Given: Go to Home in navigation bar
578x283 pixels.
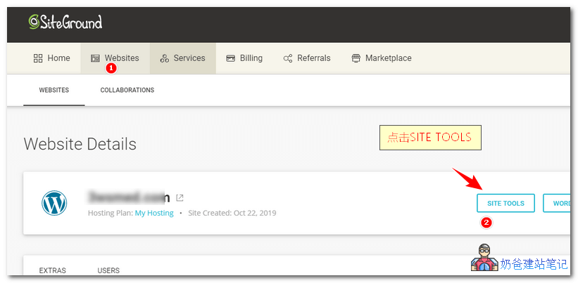Looking at the screenshot, I should [51, 58].
